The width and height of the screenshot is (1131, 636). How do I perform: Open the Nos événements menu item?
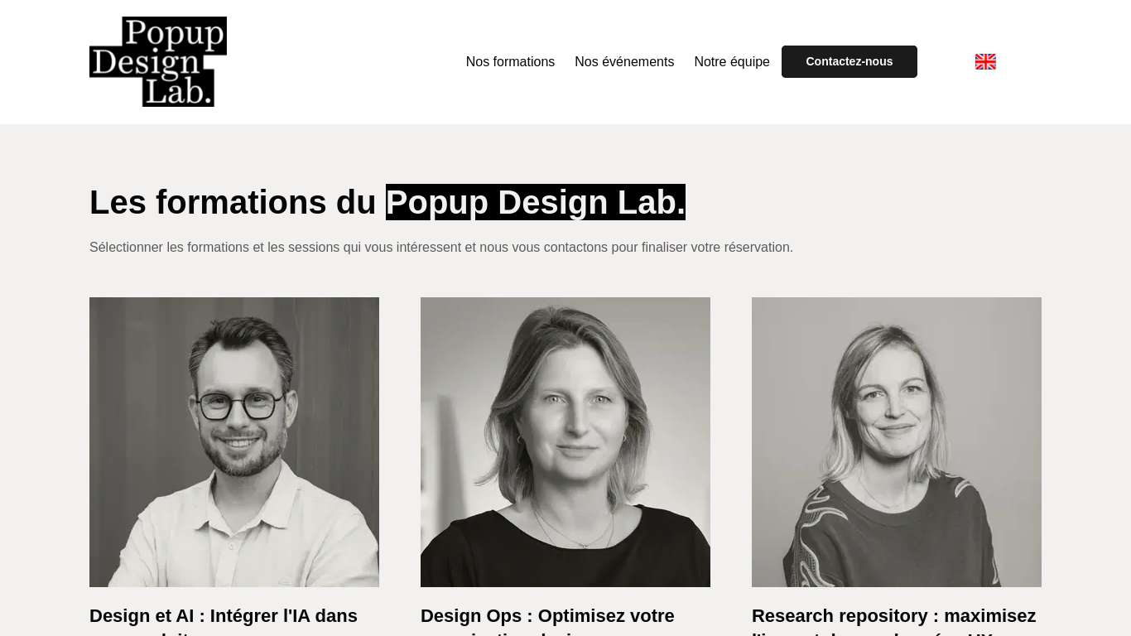point(624,61)
